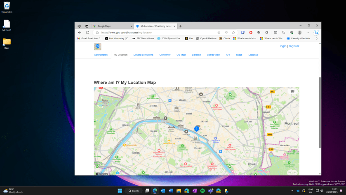
Task: Click the GPS Coordinates site logo
Action: coord(97,46)
